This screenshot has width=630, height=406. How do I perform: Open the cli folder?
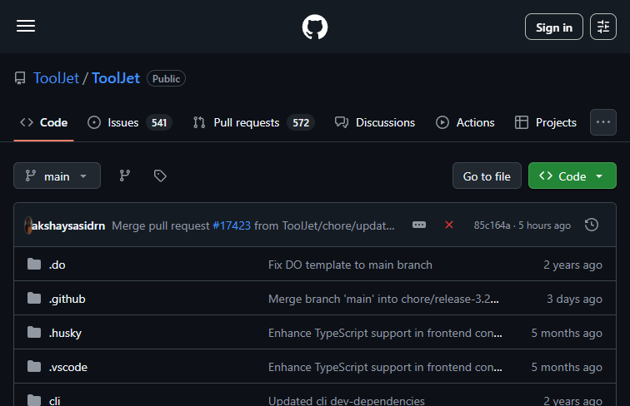tap(55, 401)
